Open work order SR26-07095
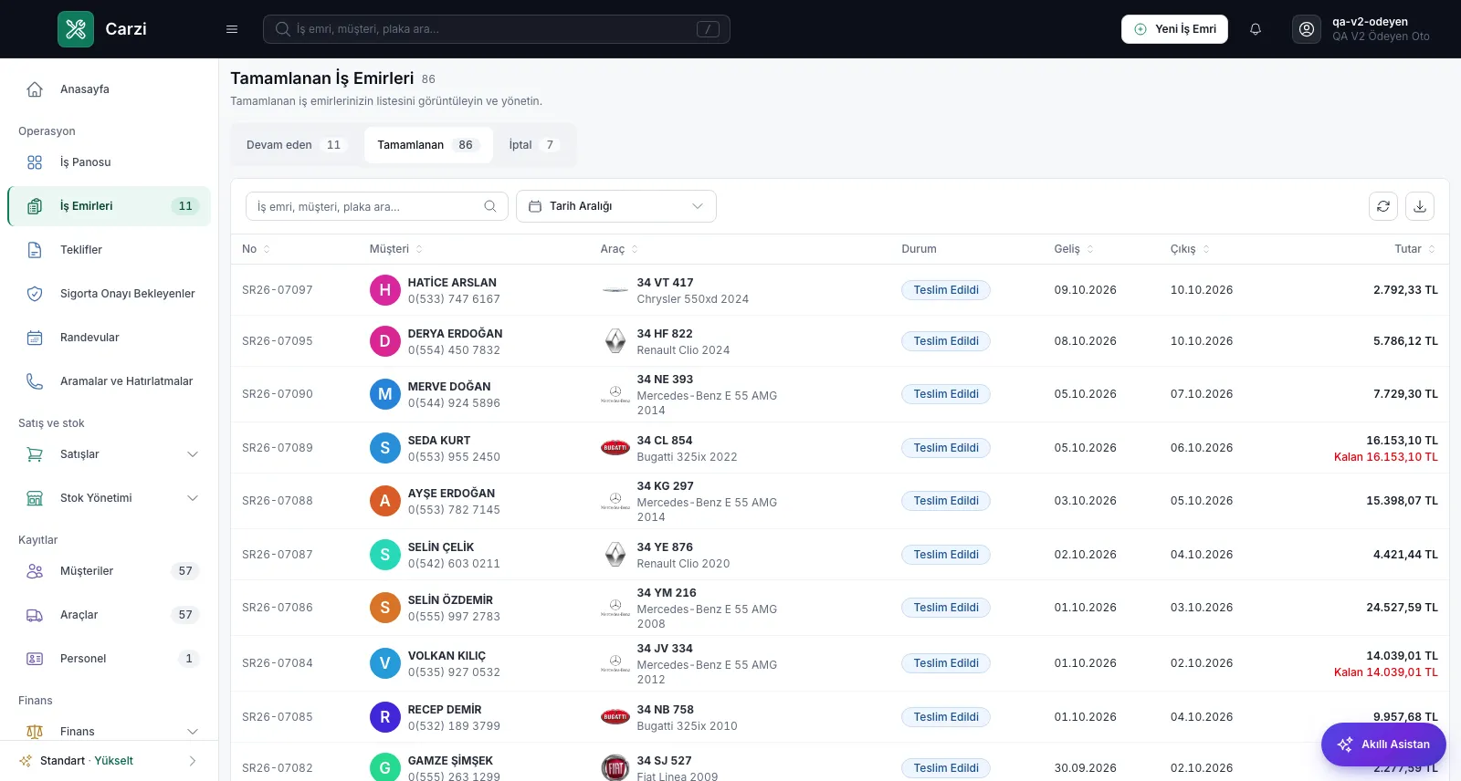The width and height of the screenshot is (1461, 781). point(278,341)
